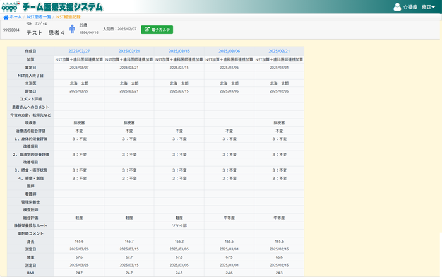Click the 静脈栄養投与ルート row header

click(x=30, y=225)
